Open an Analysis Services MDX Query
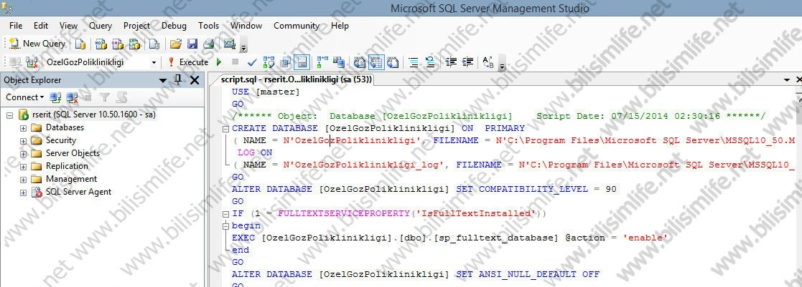This screenshot has height=287, width=802. click(101, 44)
